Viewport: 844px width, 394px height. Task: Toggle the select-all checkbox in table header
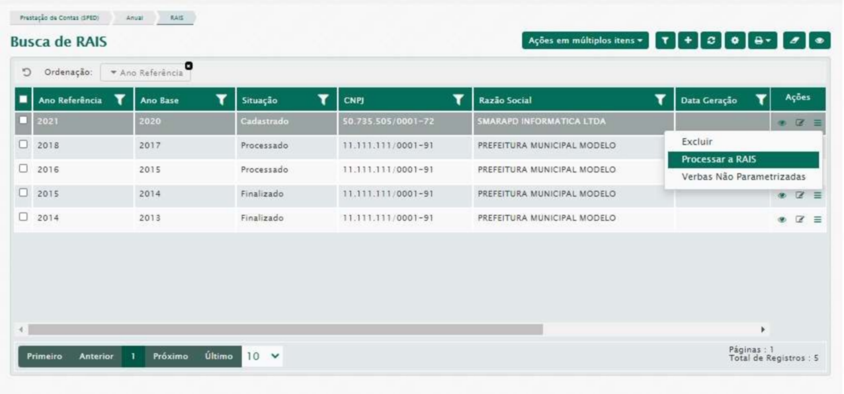[24, 100]
